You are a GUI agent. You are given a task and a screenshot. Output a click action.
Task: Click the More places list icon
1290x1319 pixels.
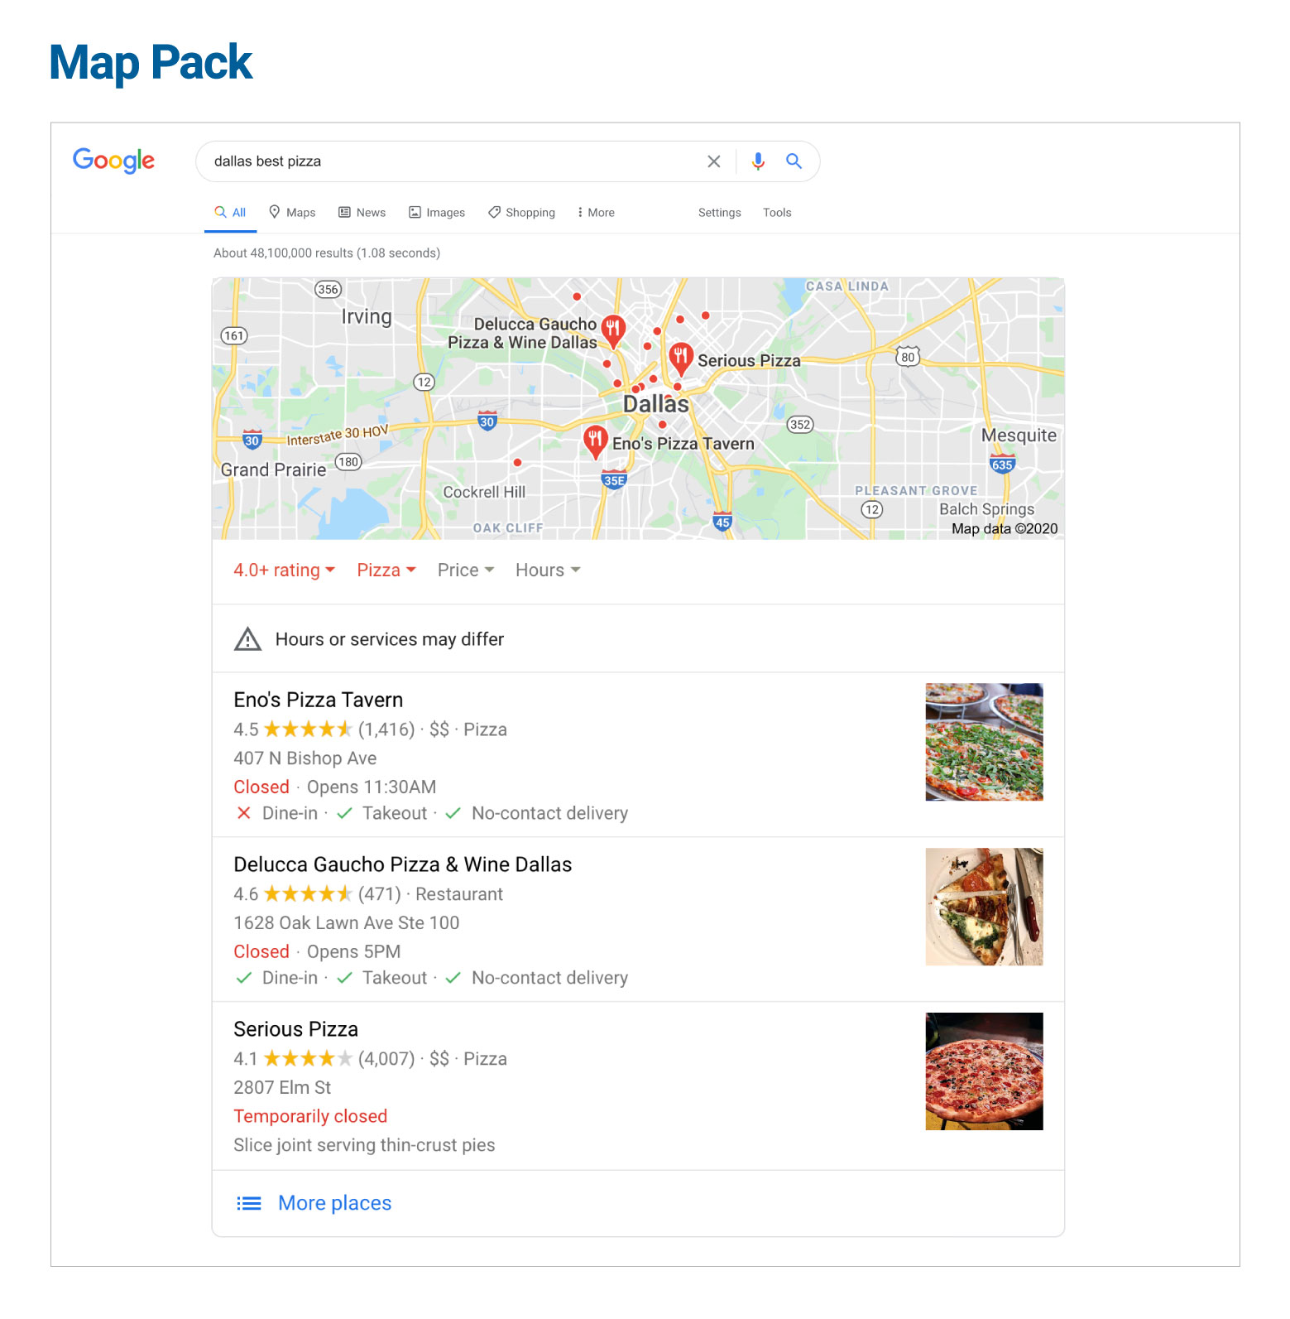tap(249, 1203)
